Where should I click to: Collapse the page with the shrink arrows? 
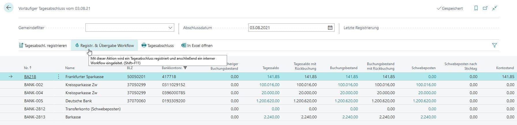pyautogui.click(x=495, y=8)
